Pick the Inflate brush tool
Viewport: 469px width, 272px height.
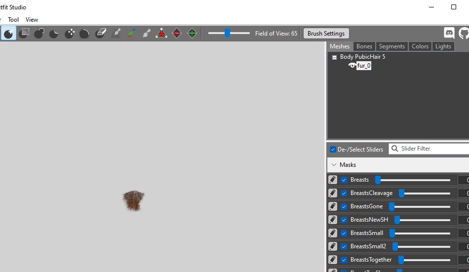click(39, 33)
